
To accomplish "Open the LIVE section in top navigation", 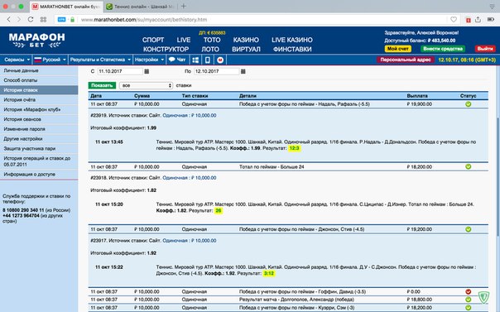I will pyautogui.click(x=184, y=40).
